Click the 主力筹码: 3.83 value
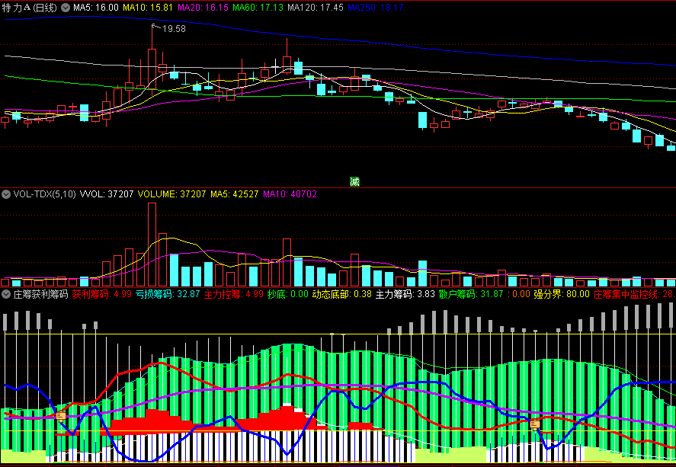Viewport: 676px width, 467px height. coord(405,294)
